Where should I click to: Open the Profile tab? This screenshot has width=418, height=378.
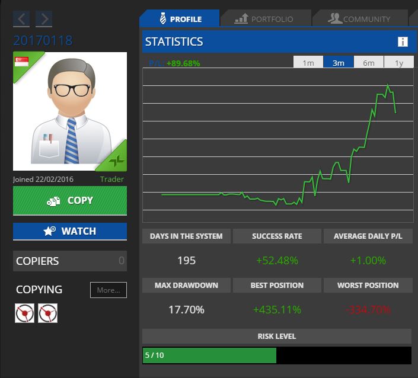180,19
